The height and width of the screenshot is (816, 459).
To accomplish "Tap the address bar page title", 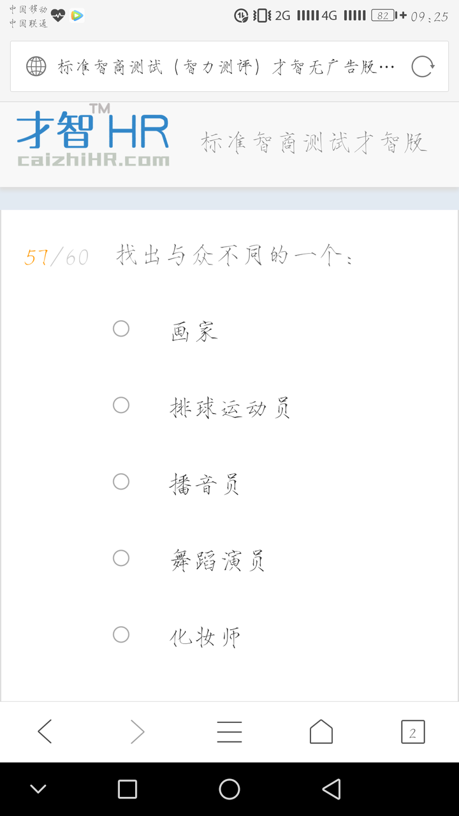I will 226,66.
